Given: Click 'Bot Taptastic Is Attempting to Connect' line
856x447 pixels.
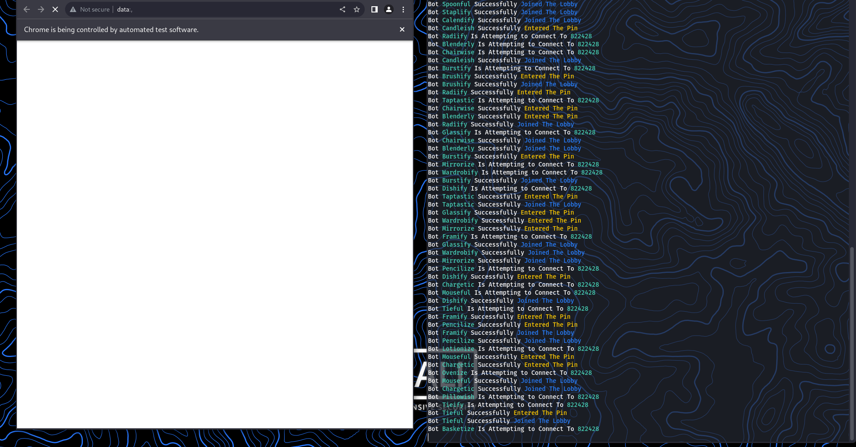Looking at the screenshot, I should (x=514, y=100).
